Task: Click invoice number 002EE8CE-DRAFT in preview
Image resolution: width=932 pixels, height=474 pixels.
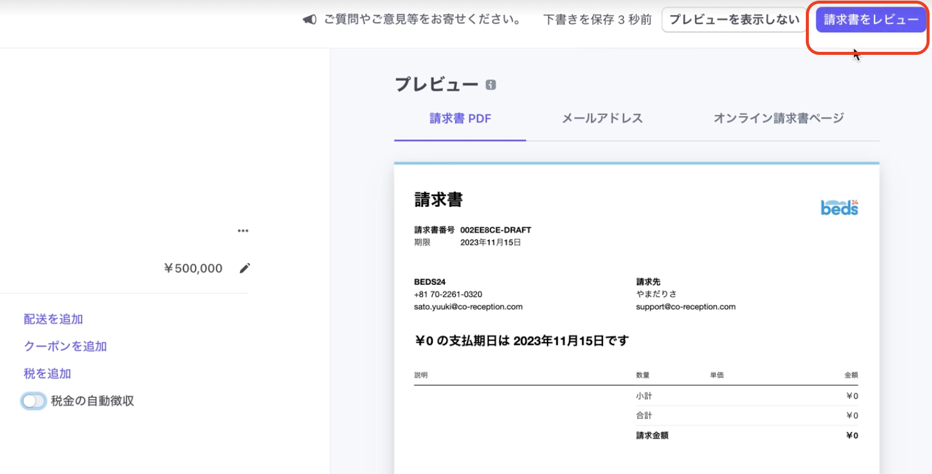Action: pos(495,230)
